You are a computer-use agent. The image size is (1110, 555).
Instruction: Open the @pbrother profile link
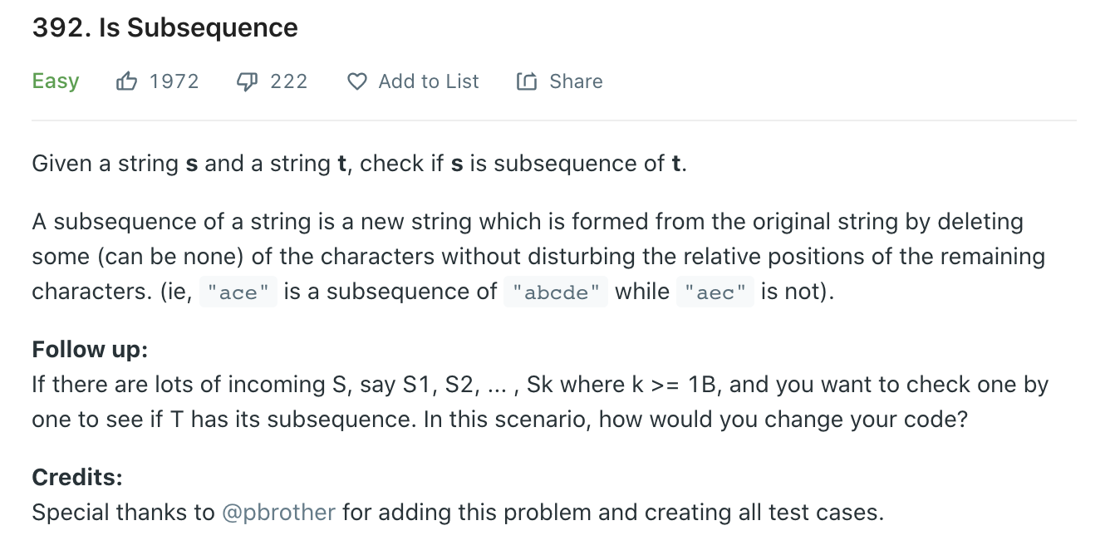click(279, 513)
